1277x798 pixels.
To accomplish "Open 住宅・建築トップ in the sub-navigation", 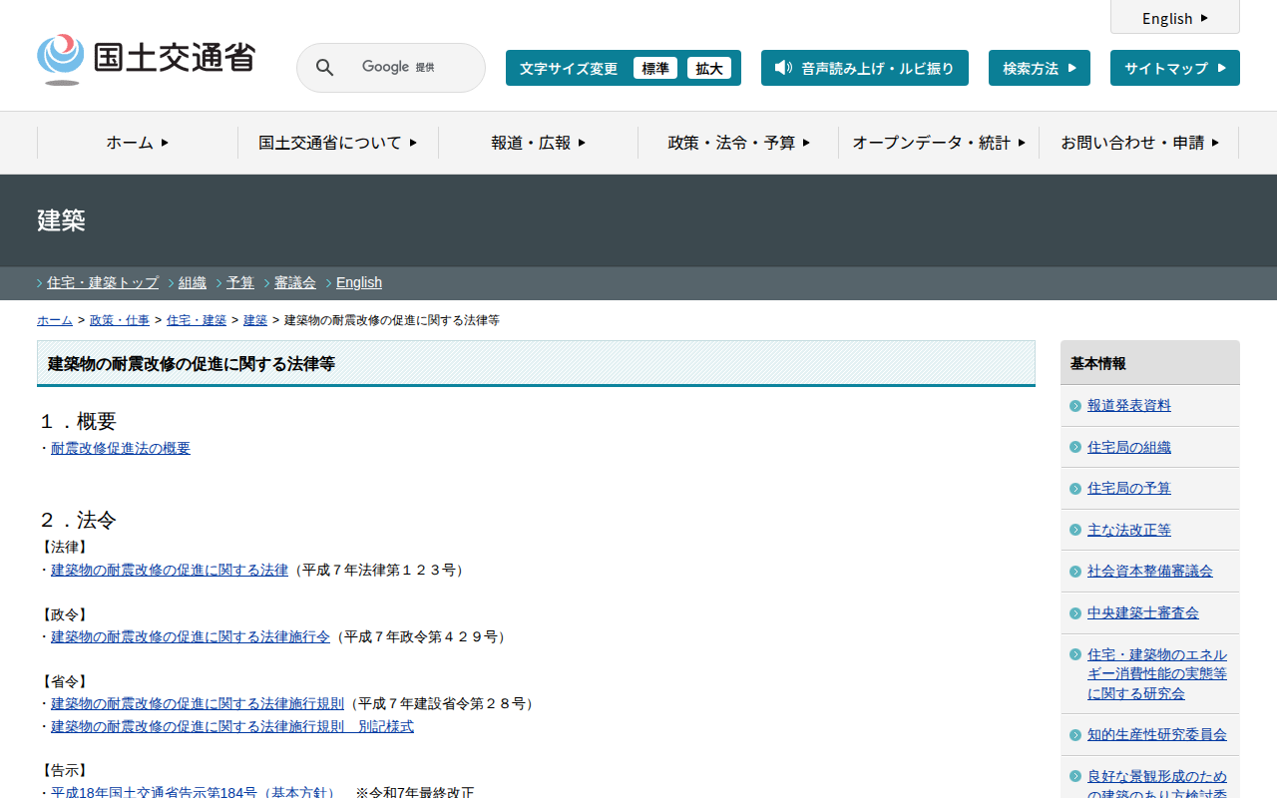I will click(x=103, y=282).
